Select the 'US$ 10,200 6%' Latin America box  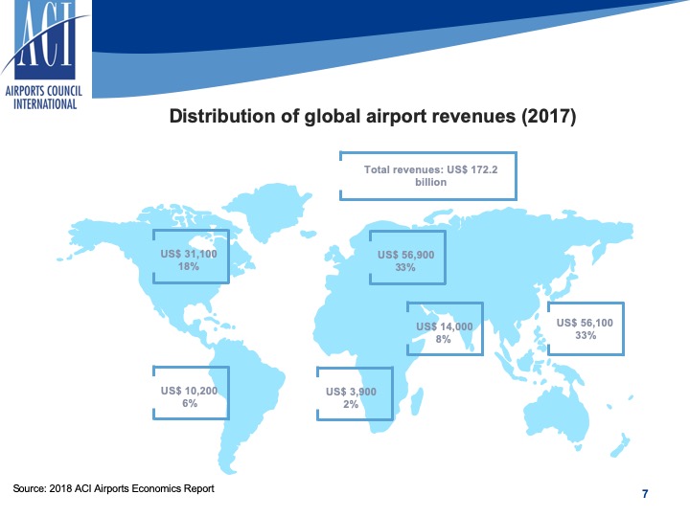click(191, 393)
